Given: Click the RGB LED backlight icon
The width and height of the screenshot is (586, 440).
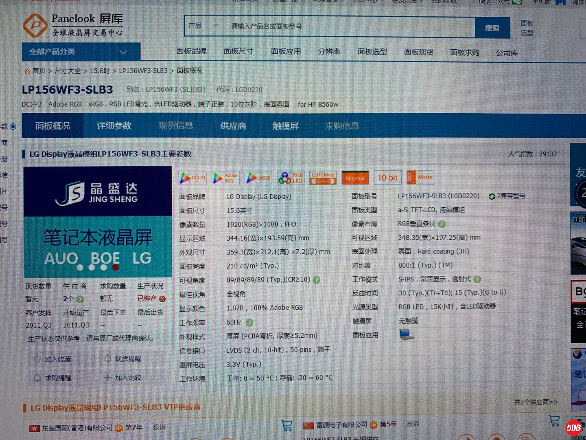Looking at the screenshot, I should pyautogui.click(x=291, y=178).
